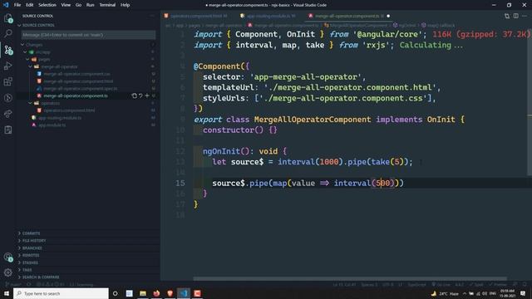Click the Open Changes icon in editor toolbar
This screenshot has height=299, width=532.
(507, 16)
